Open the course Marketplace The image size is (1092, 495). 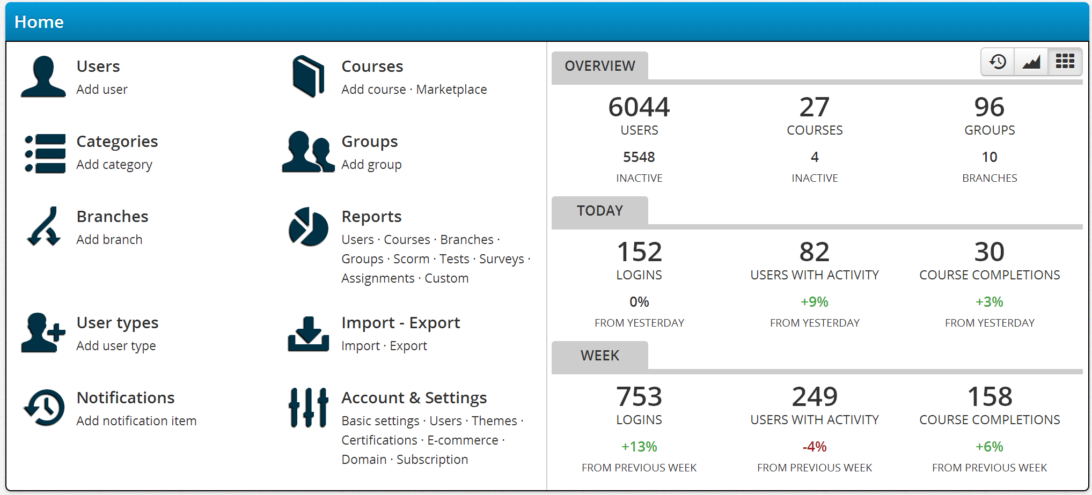(x=452, y=90)
